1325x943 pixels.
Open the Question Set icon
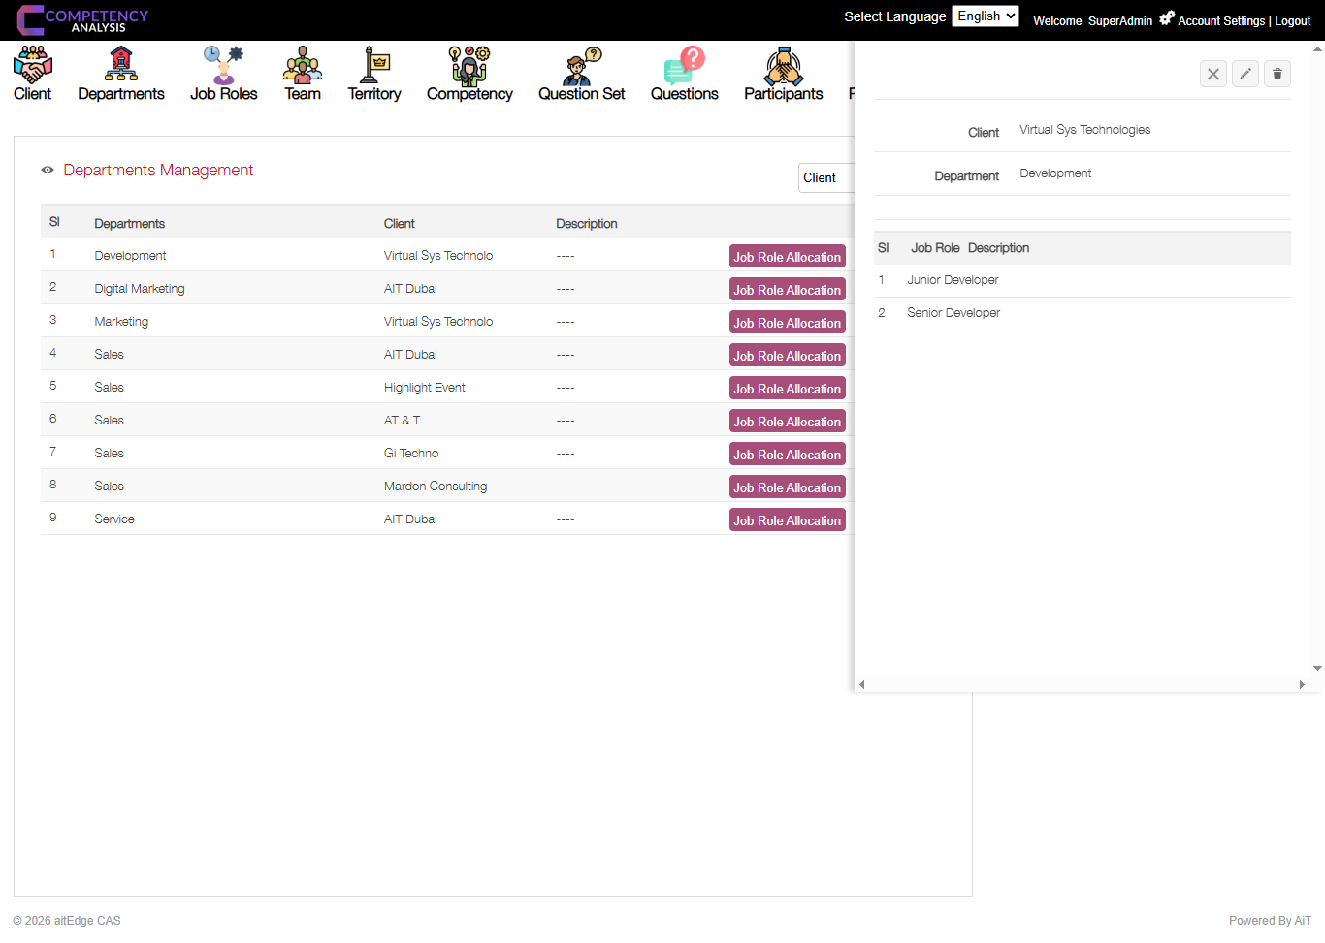click(580, 66)
